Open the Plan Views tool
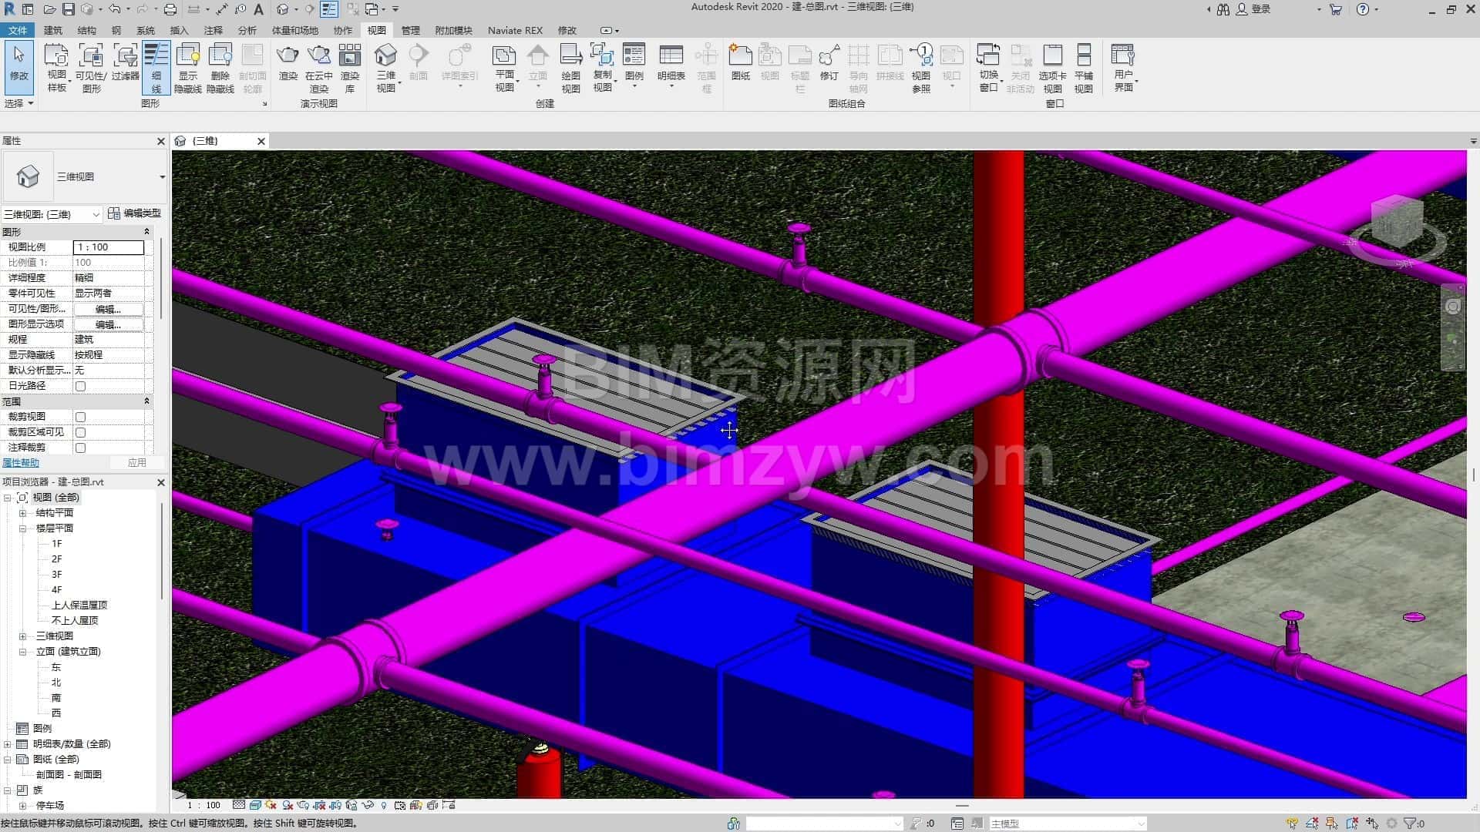Viewport: 1480px width, 832px height. 504,68
